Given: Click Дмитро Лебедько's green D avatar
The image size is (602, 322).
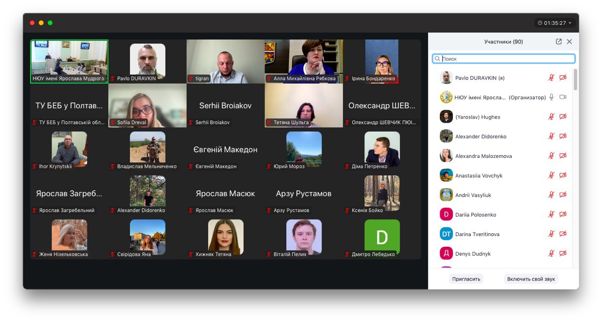Looking at the screenshot, I should 382,237.
